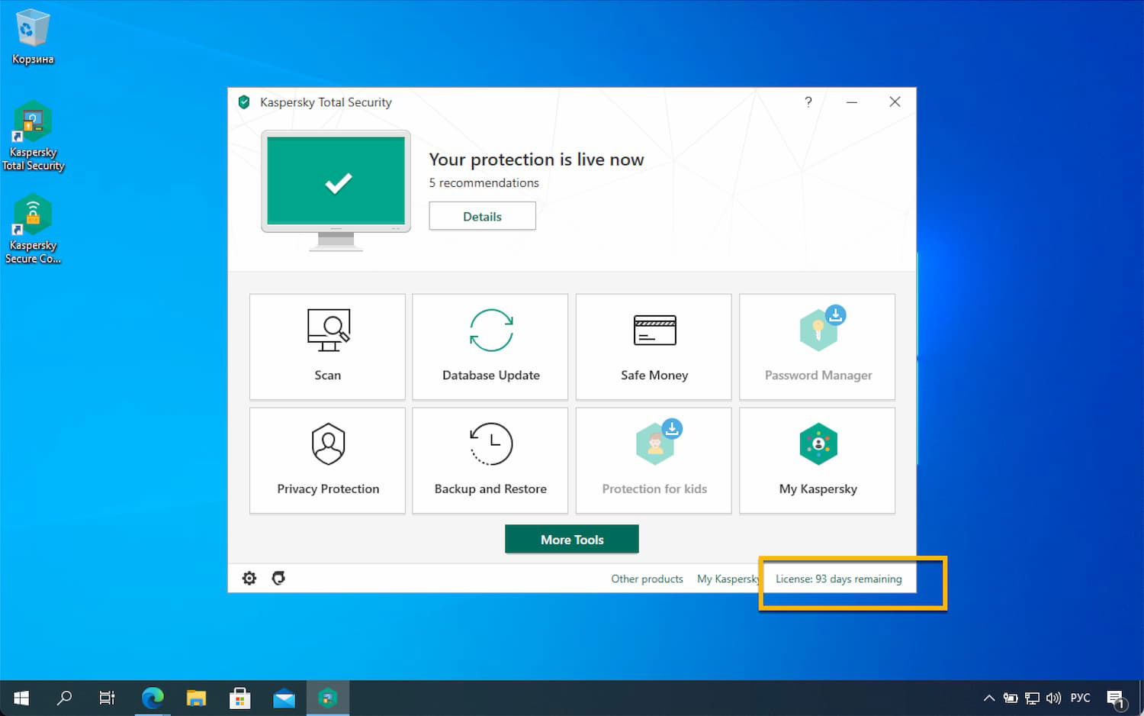The height and width of the screenshot is (716, 1144).
Task: Select the Корзина recycle bin desktop icon
Action: [x=33, y=37]
